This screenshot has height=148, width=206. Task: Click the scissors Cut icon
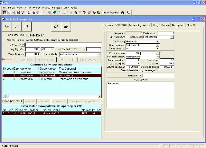(x=29, y=13)
